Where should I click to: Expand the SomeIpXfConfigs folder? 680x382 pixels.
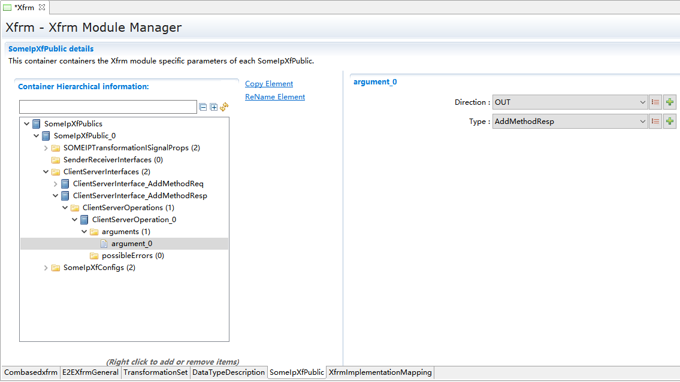(x=46, y=268)
